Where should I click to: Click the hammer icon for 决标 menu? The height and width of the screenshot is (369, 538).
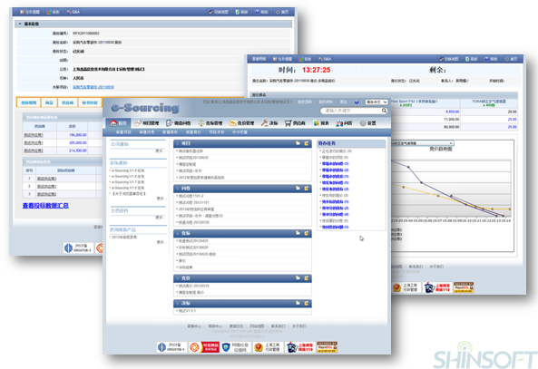(264, 122)
